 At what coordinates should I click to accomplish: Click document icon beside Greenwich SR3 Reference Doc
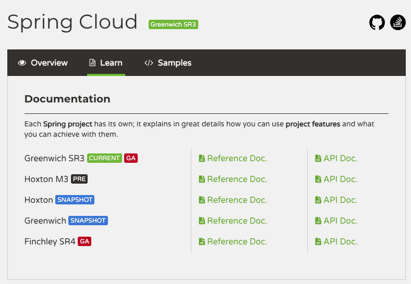point(202,159)
